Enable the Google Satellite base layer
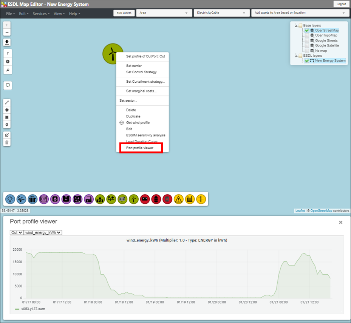The height and width of the screenshot is (323, 351). (307, 46)
